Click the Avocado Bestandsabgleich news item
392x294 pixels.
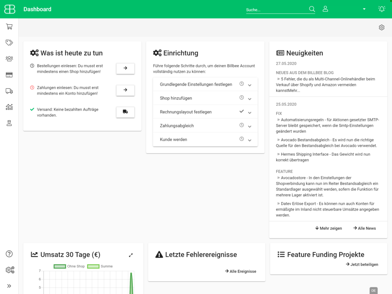[326, 143]
